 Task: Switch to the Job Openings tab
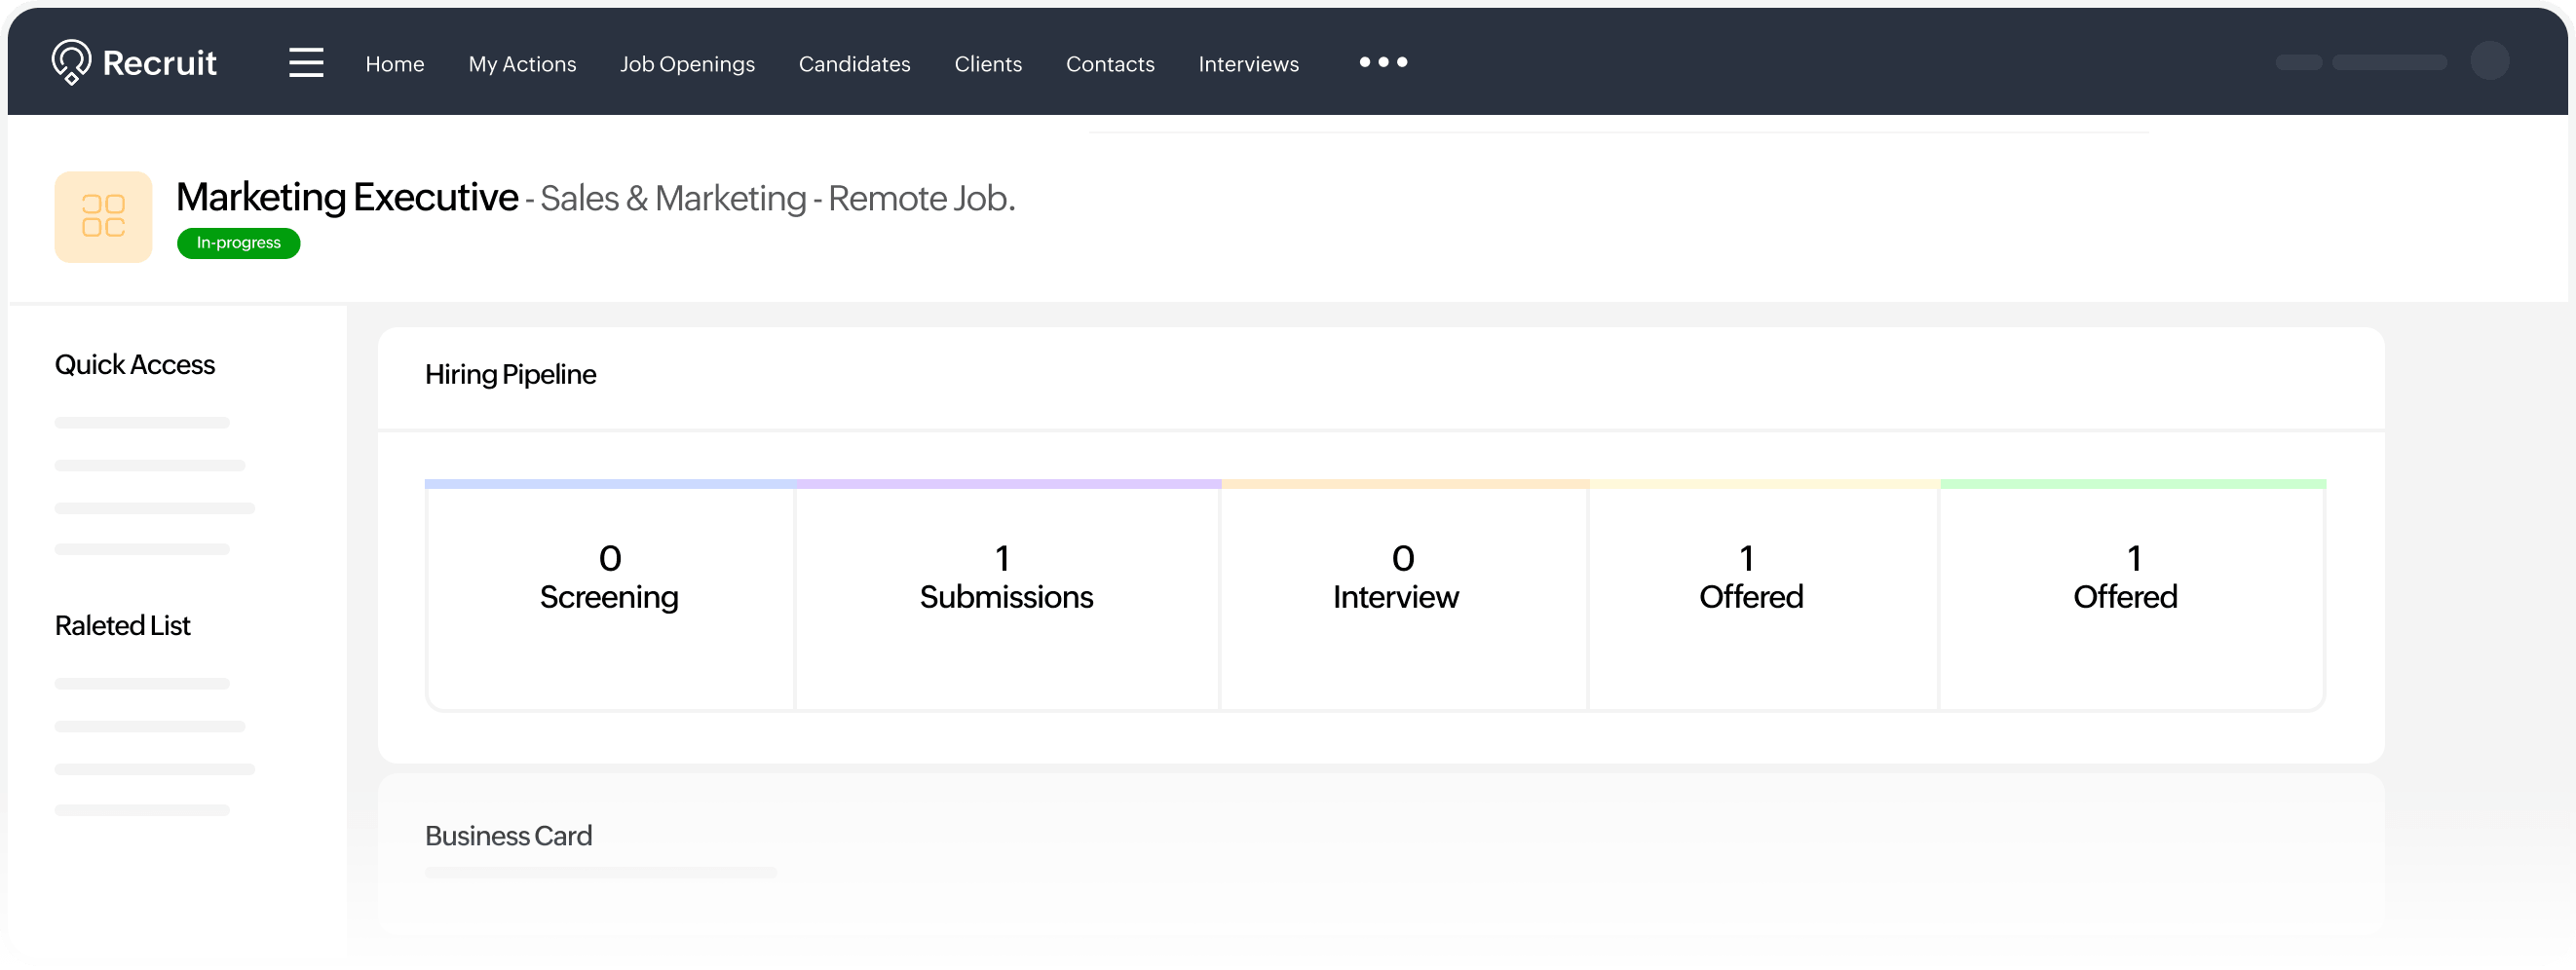(x=687, y=64)
